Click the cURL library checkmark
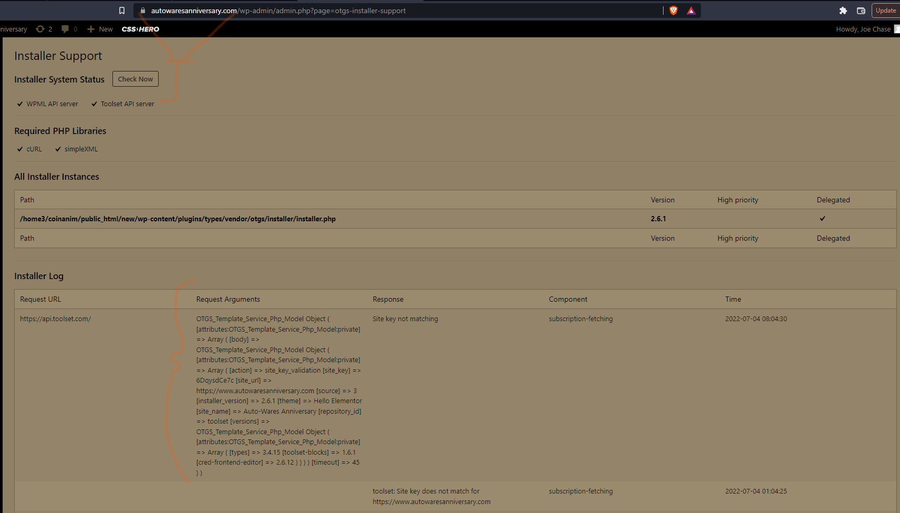The width and height of the screenshot is (900, 513). 20,149
